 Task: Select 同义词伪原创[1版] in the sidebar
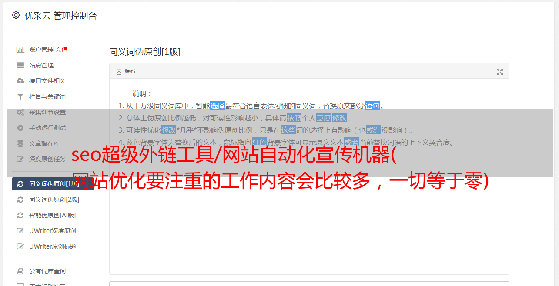coord(53,184)
